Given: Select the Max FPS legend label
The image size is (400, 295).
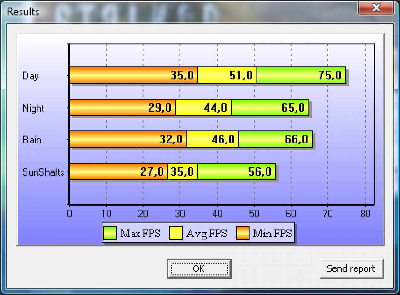Looking at the screenshot, I should point(140,233).
